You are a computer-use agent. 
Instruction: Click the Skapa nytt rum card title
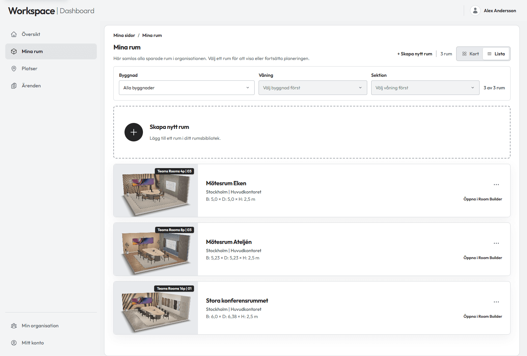click(x=169, y=127)
